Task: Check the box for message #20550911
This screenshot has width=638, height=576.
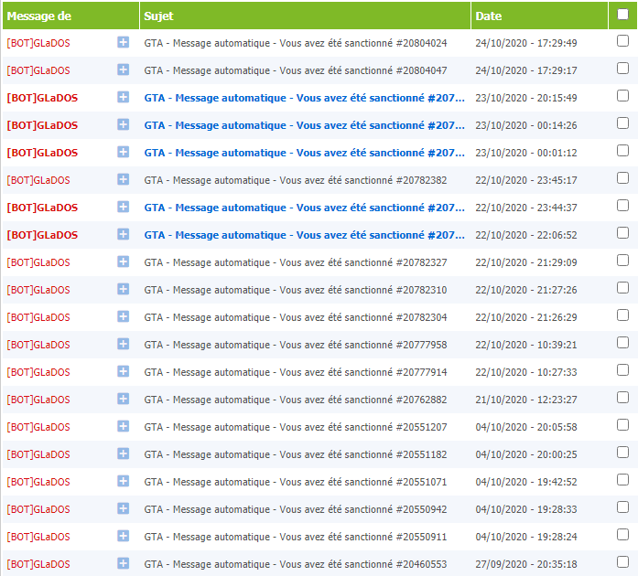Action: coord(622,535)
